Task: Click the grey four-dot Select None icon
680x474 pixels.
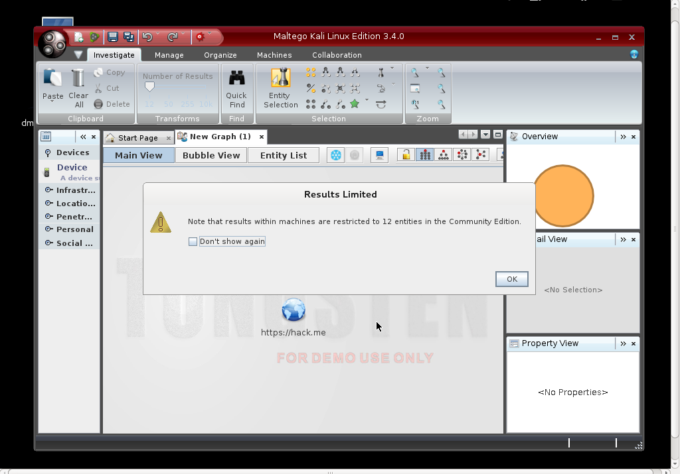Action: tap(311, 104)
